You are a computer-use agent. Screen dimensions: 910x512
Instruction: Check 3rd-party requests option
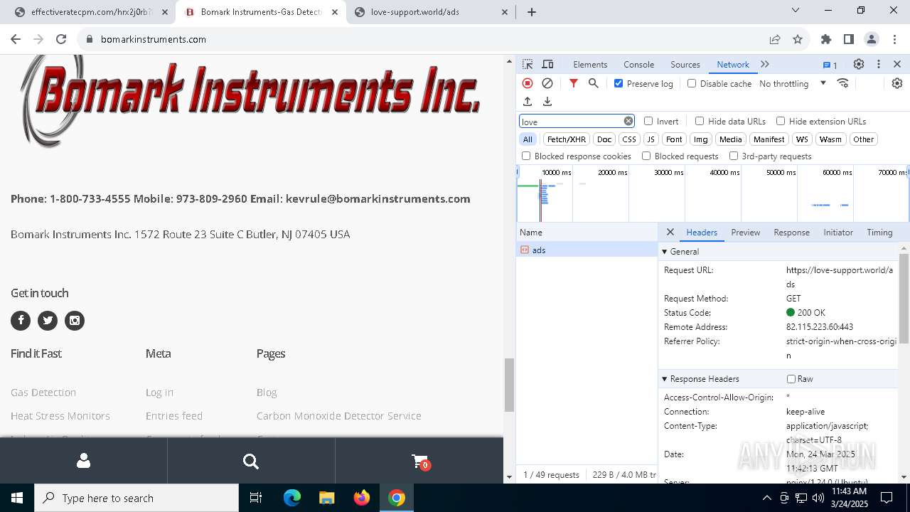734,156
